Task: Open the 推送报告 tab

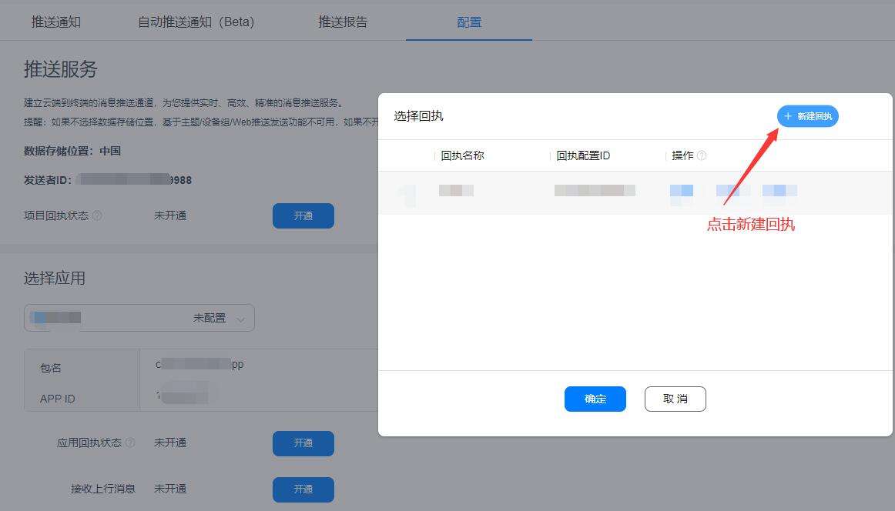Action: click(x=343, y=22)
